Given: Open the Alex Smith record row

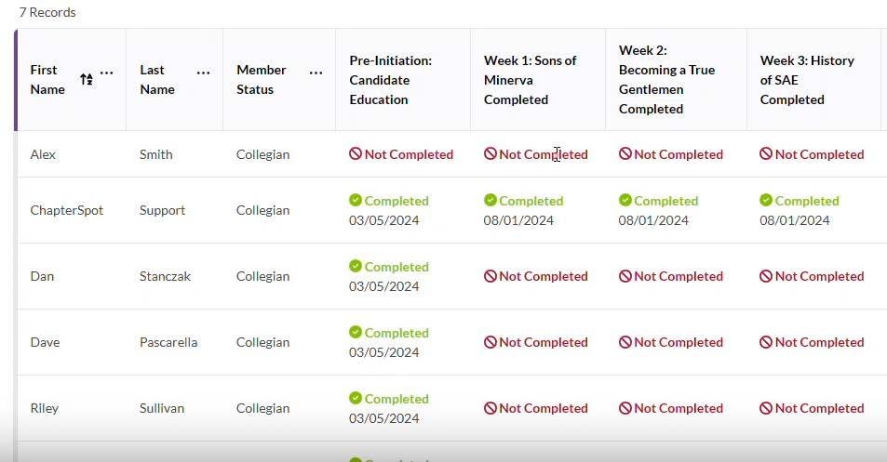Looking at the screenshot, I should point(452,154).
